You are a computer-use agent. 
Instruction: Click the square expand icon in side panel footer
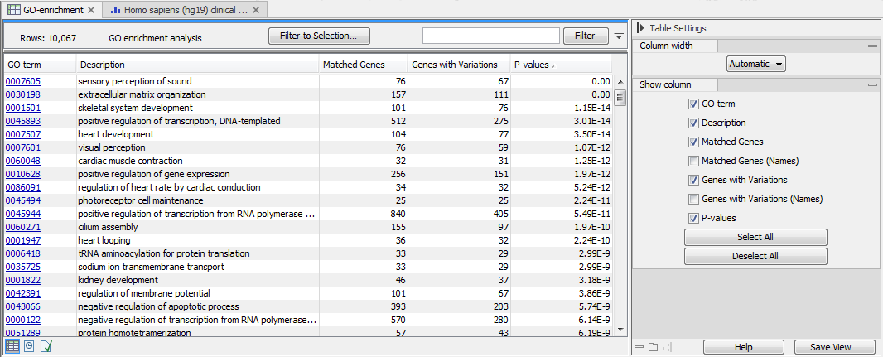653,347
